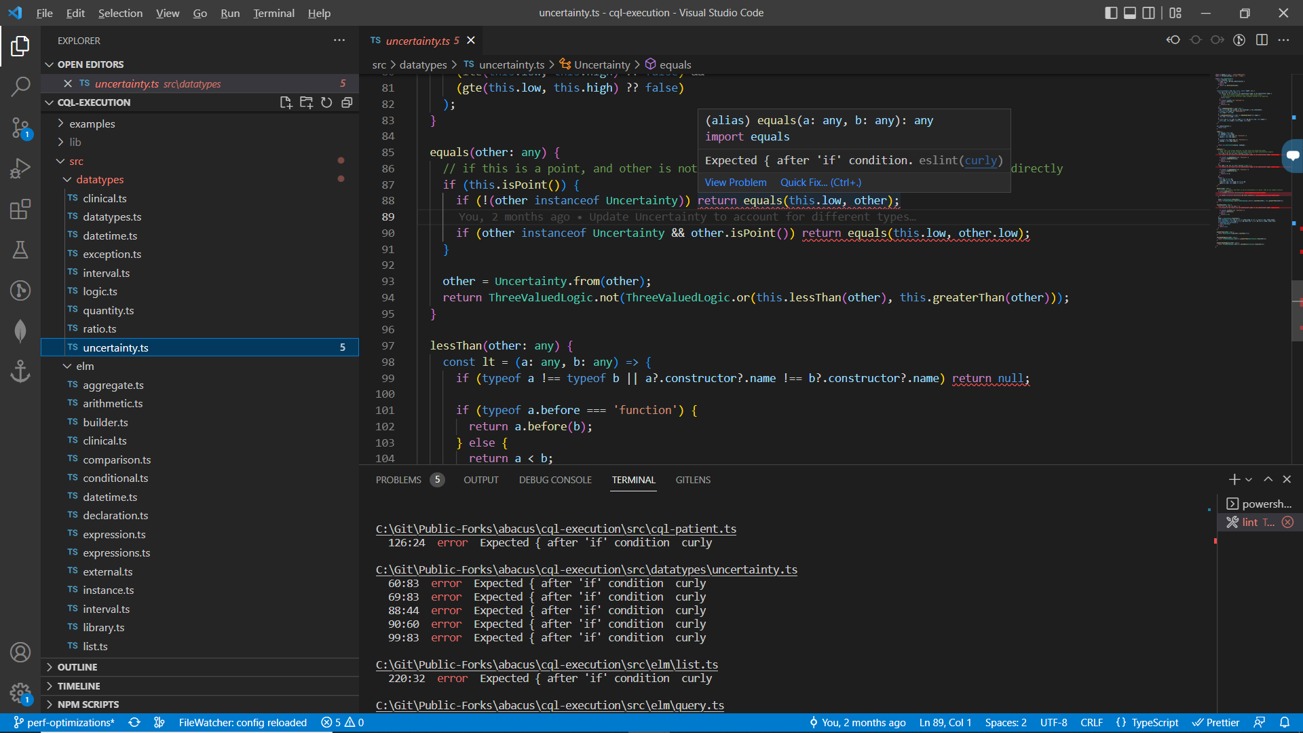This screenshot has width=1303, height=733.
Task: Toggle the primary side bar
Action: click(x=1111, y=13)
